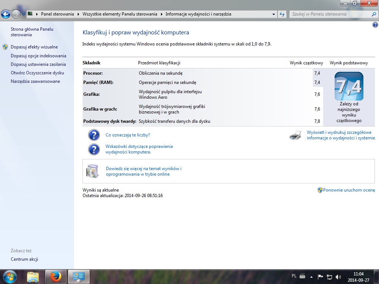379x284 pixels.
Task: Click the Action Center flag tray icon
Action: pos(320,277)
